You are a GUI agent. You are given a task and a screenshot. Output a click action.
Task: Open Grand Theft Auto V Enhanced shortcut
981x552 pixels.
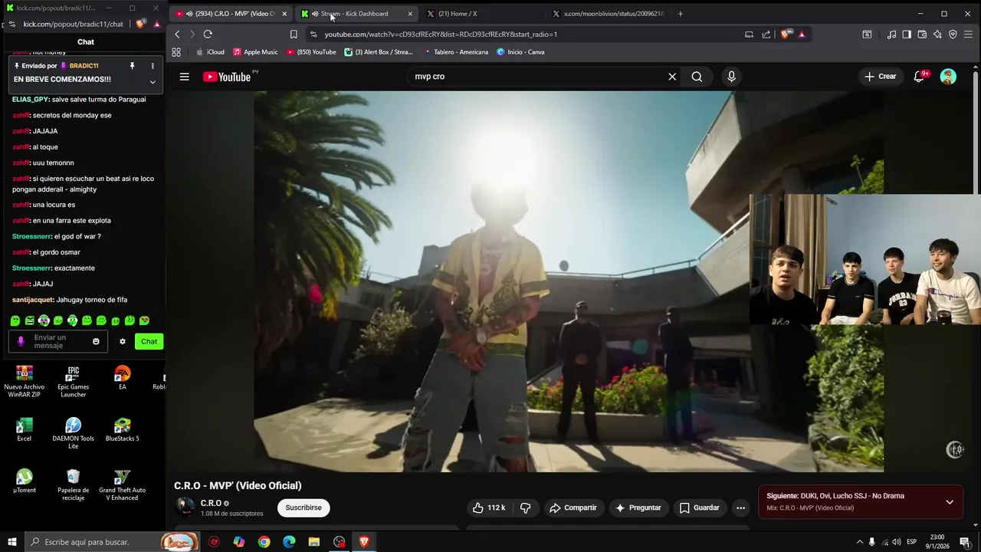(x=122, y=485)
